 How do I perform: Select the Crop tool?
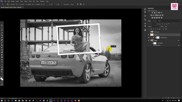pyautogui.click(x=2, y=35)
